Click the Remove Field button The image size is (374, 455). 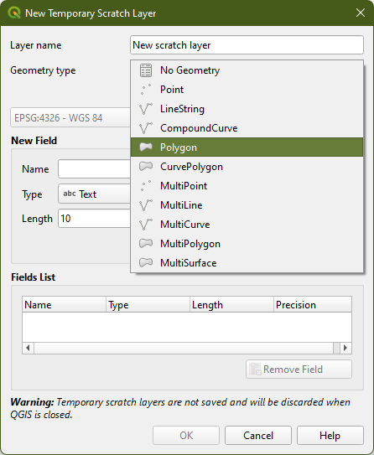pos(299,369)
